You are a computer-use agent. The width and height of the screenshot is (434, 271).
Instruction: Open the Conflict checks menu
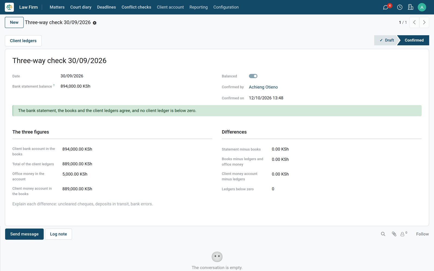coord(136,7)
